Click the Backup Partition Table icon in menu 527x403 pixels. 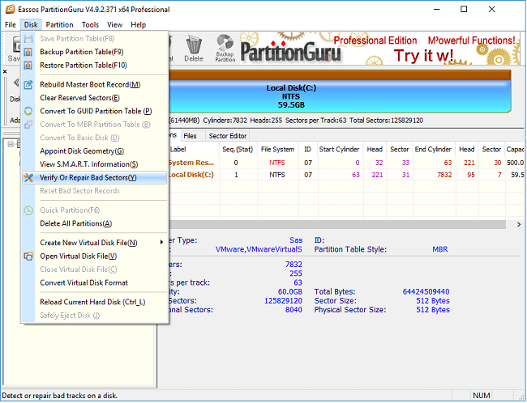(28, 52)
